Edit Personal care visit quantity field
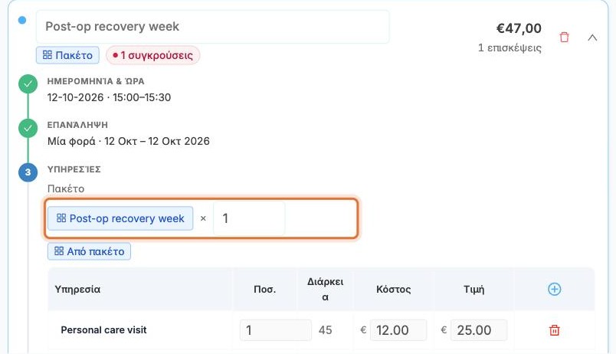Screen dimensions: 616x354 pyautogui.click(x=275, y=330)
